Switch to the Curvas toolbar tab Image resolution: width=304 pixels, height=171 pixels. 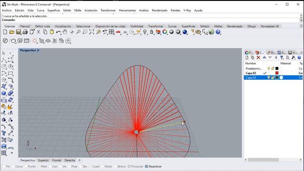pos(172,26)
